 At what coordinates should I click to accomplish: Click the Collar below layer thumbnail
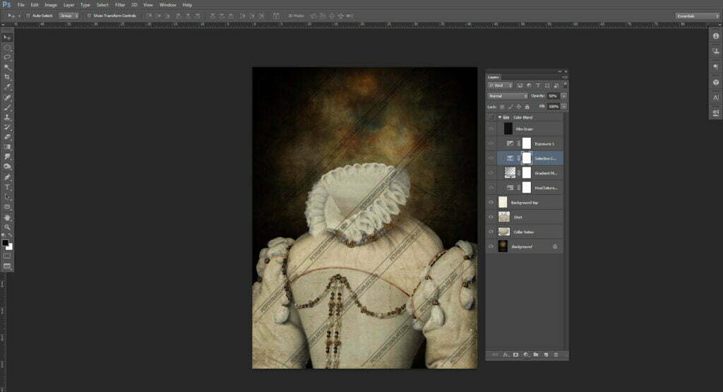503,232
